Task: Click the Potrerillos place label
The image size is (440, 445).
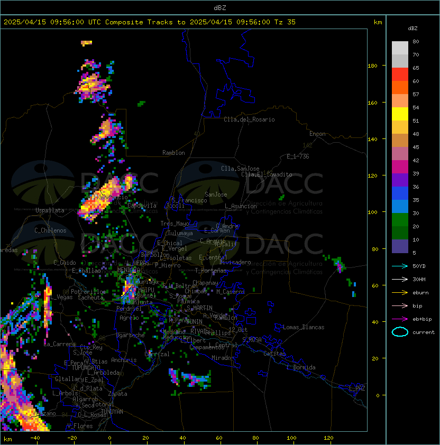Action: click(88, 292)
